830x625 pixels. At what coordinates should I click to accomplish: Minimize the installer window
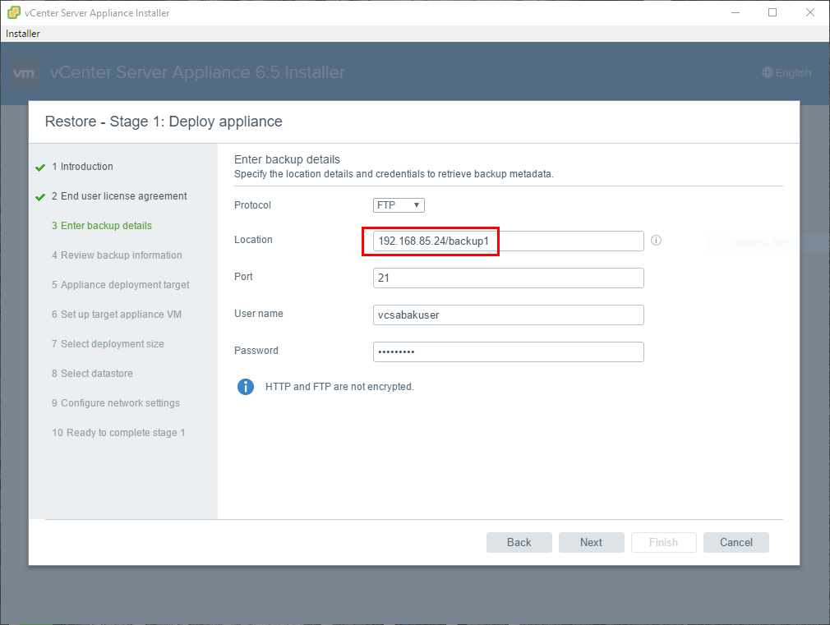[x=735, y=12]
